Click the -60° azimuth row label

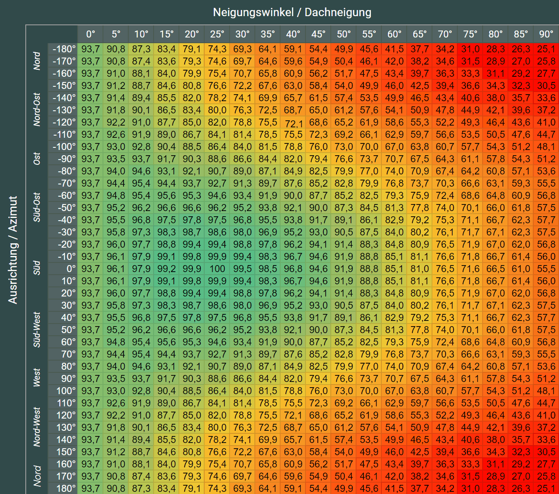63,196
